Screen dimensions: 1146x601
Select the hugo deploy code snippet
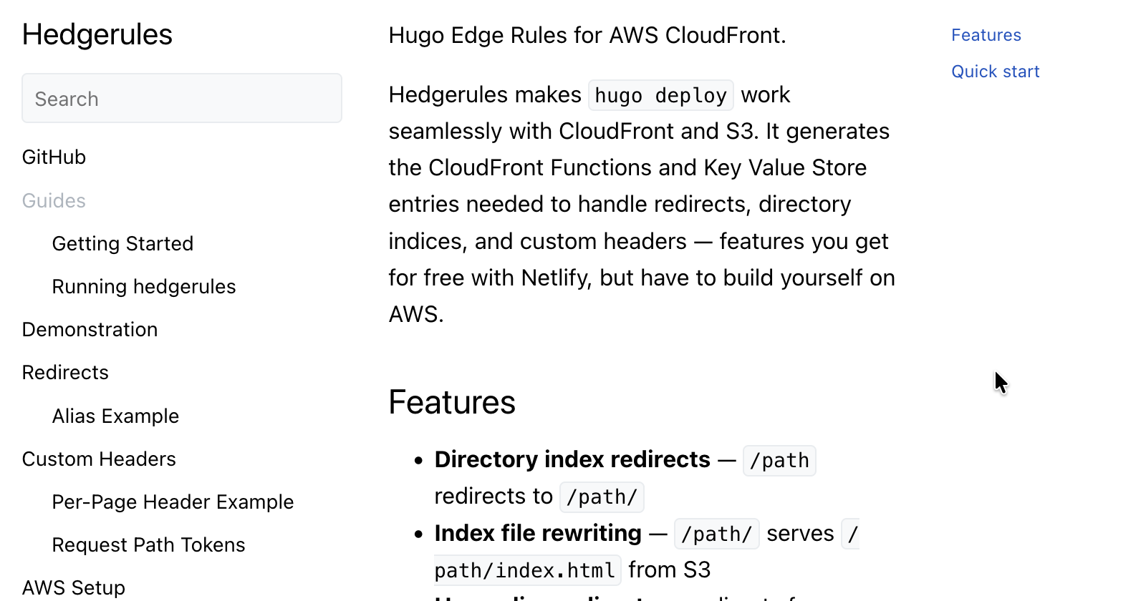point(660,94)
